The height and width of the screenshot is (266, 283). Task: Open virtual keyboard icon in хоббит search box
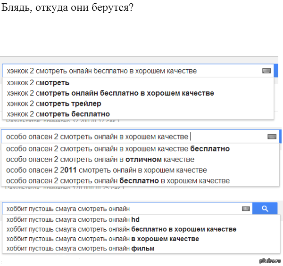246,209
